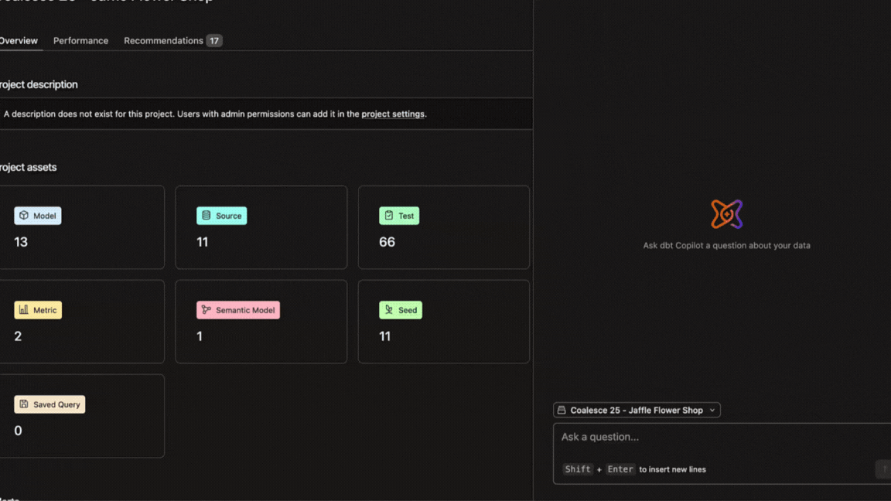Click the Seed sprout icon
891x501 pixels.
389,309
